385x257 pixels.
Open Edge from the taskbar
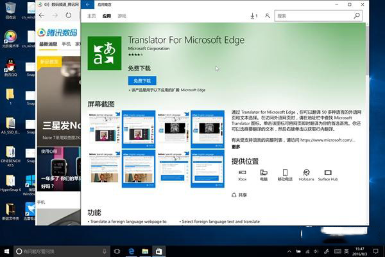tap(132, 251)
